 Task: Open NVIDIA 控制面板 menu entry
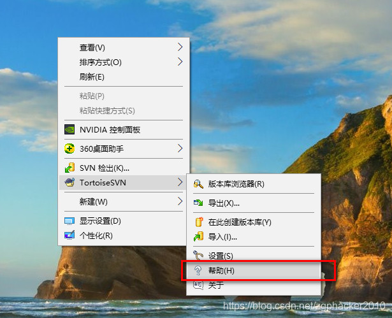click(124, 129)
